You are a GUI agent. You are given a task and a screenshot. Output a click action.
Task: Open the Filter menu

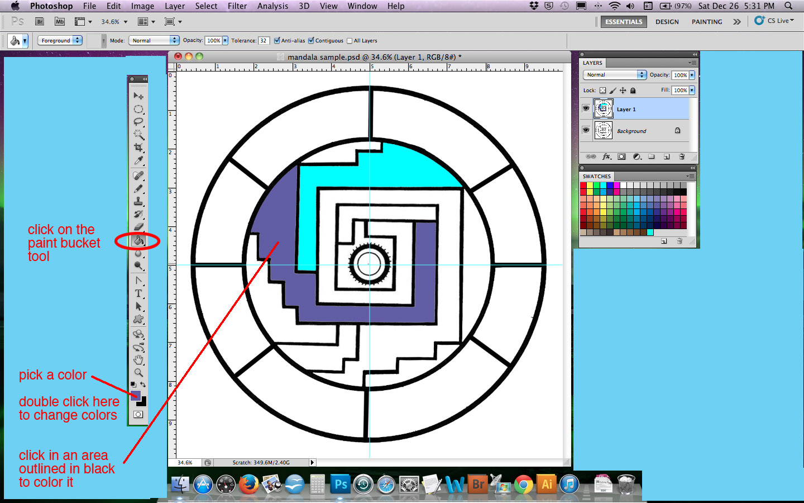pos(237,6)
